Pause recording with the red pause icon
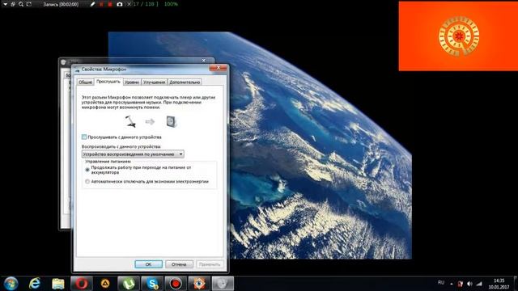 click(102, 4)
